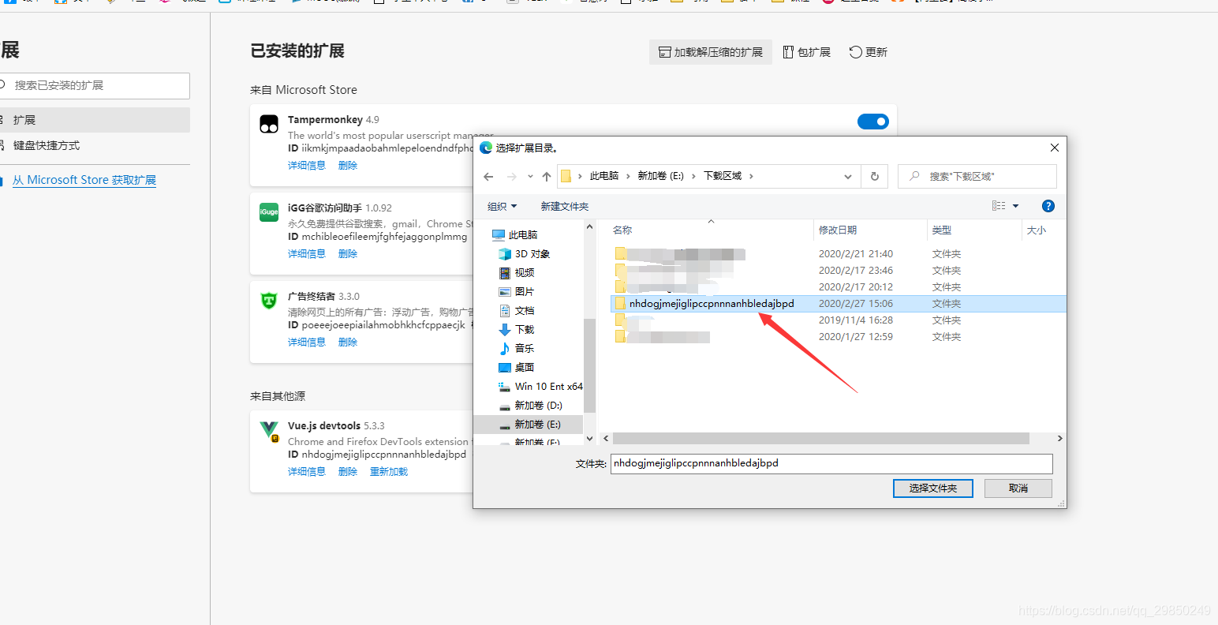The image size is (1218, 625).
Task: Select 键盘快捷方式 in the left sidebar
Action: pyautogui.click(x=93, y=145)
